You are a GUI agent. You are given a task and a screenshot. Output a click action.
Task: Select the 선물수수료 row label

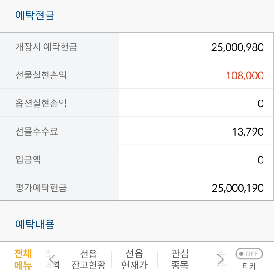(37, 132)
